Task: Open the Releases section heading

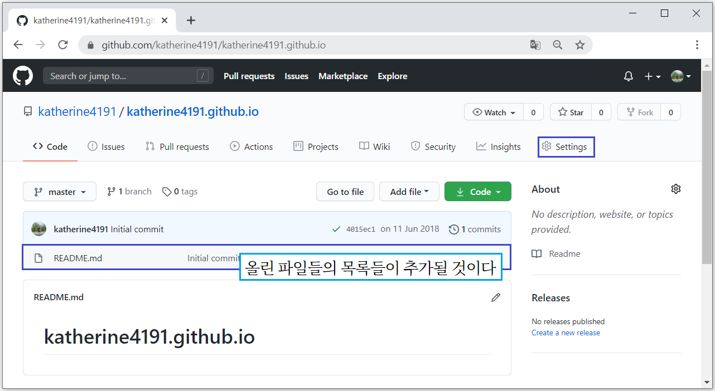Action: click(x=550, y=297)
